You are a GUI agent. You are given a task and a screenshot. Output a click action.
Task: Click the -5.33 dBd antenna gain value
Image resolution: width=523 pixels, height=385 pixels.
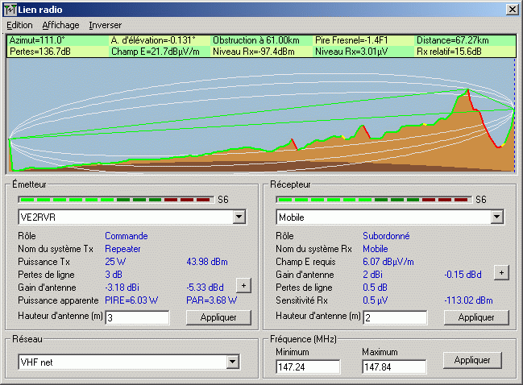click(x=205, y=288)
